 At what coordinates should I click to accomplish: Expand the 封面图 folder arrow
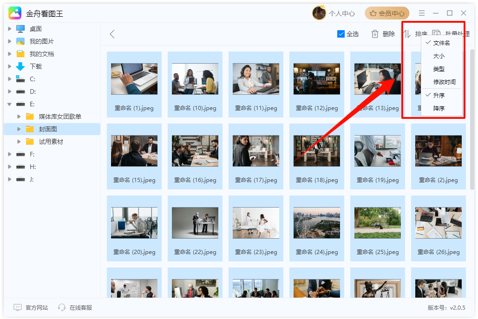coord(19,129)
